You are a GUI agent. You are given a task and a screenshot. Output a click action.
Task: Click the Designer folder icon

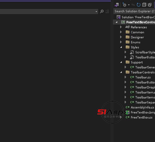[128, 37]
